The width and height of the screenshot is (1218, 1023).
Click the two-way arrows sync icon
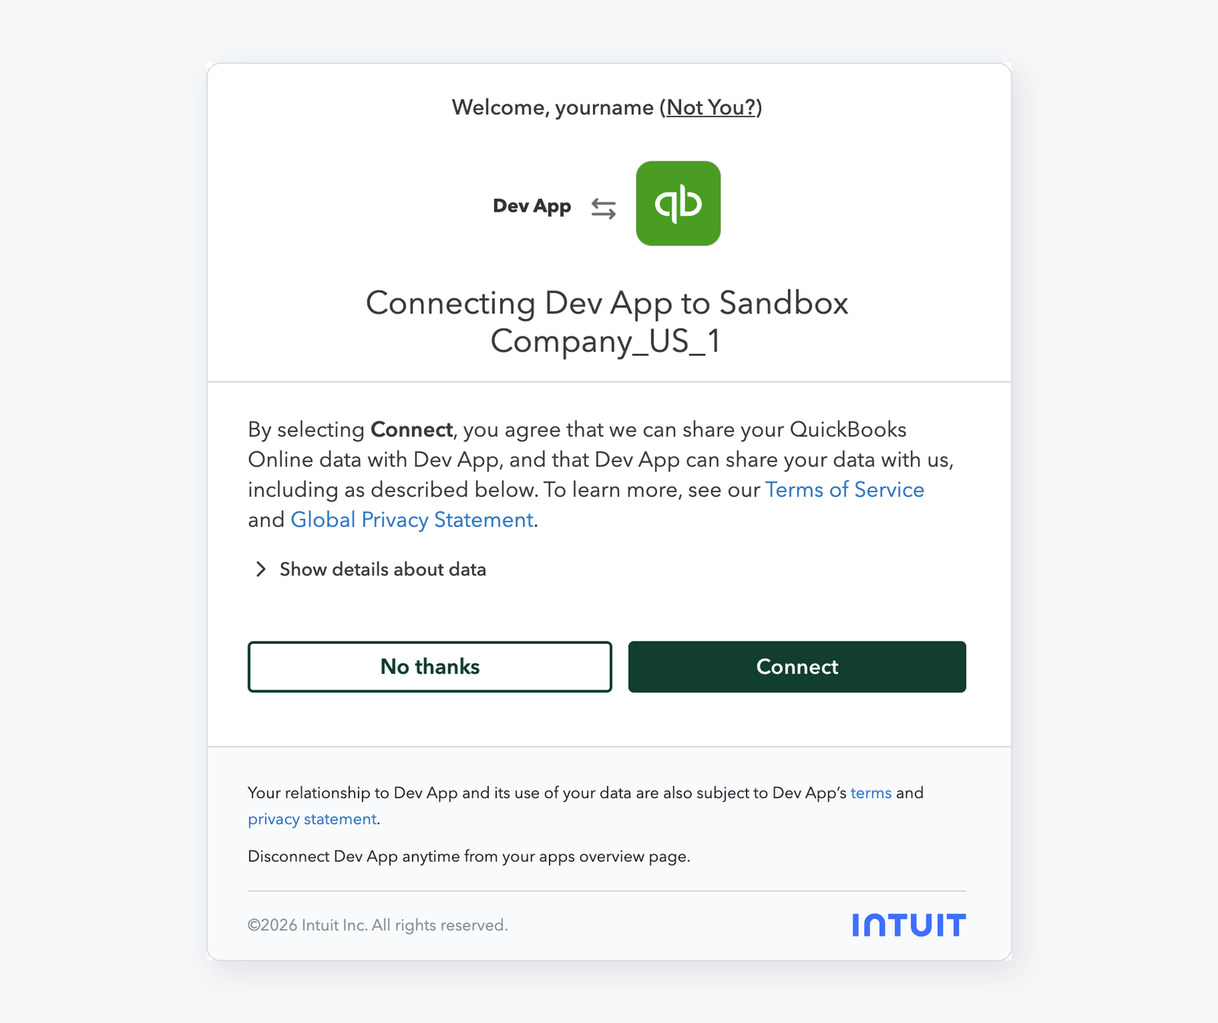[604, 209]
